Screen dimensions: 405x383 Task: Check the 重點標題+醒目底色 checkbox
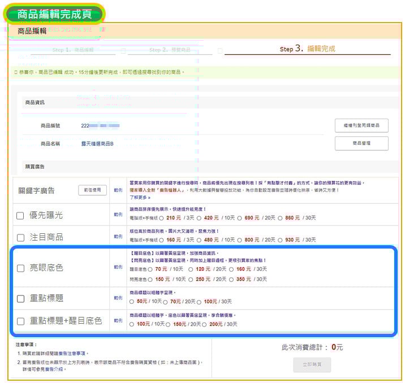pos(20,321)
